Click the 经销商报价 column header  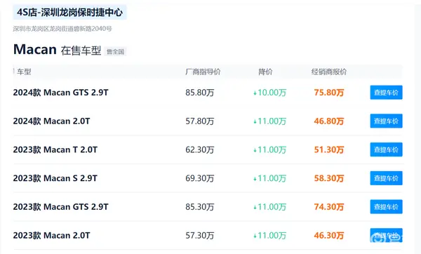tap(329, 72)
